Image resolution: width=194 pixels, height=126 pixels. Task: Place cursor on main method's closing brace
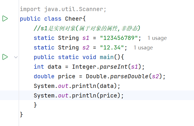35,105
